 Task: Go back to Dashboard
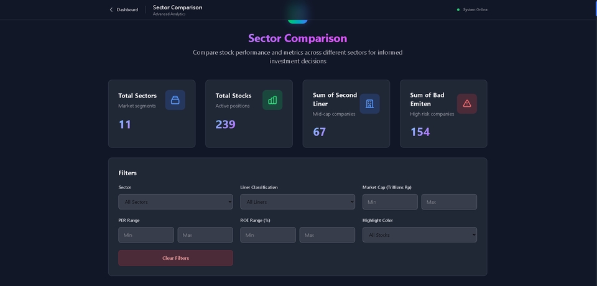[x=127, y=10]
